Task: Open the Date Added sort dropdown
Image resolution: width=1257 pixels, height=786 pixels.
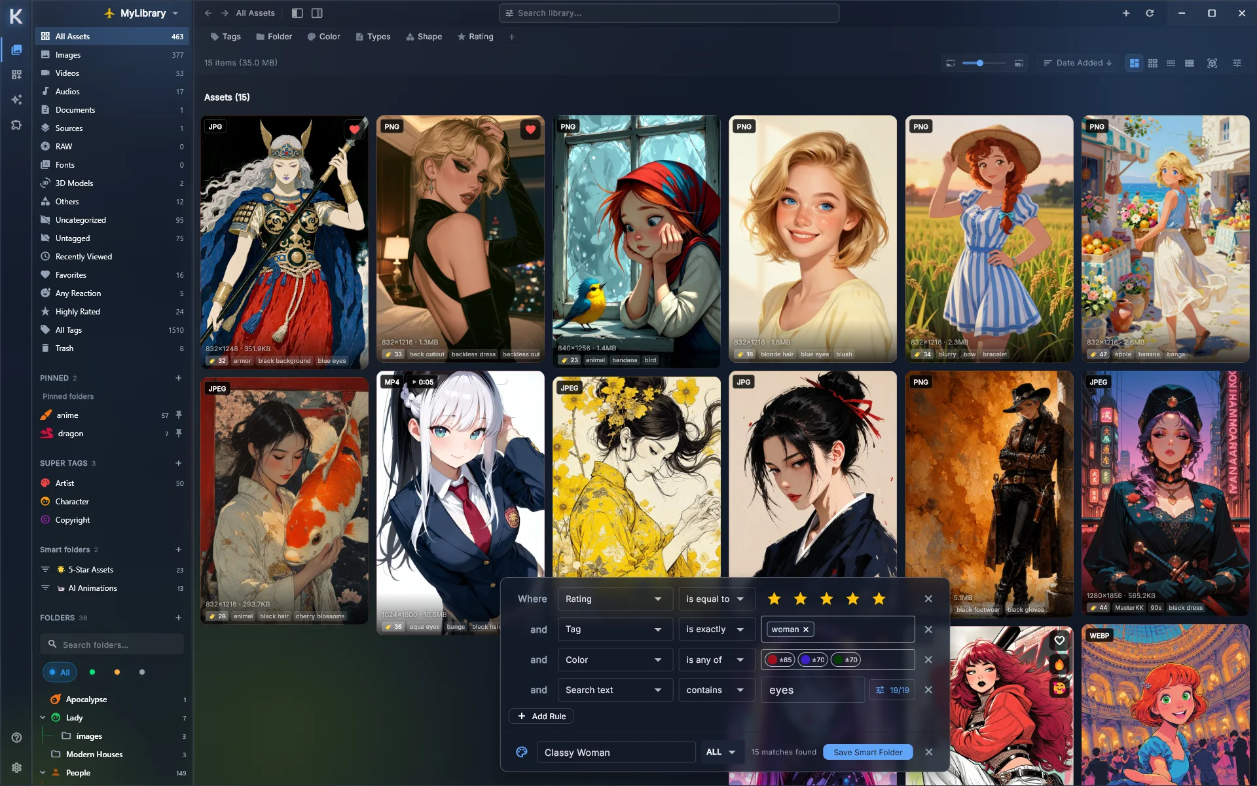Action: coord(1077,63)
